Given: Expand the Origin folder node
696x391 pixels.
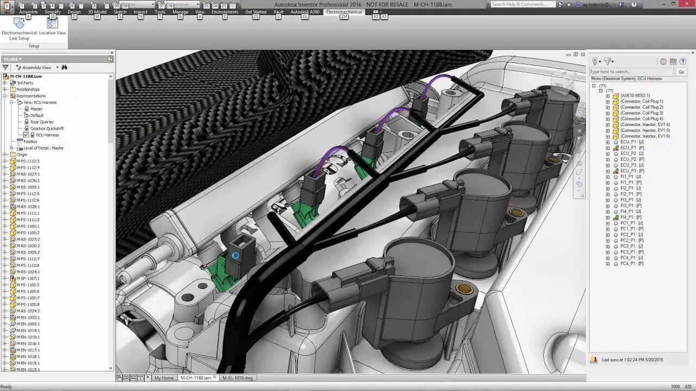Looking at the screenshot, I should (5, 154).
